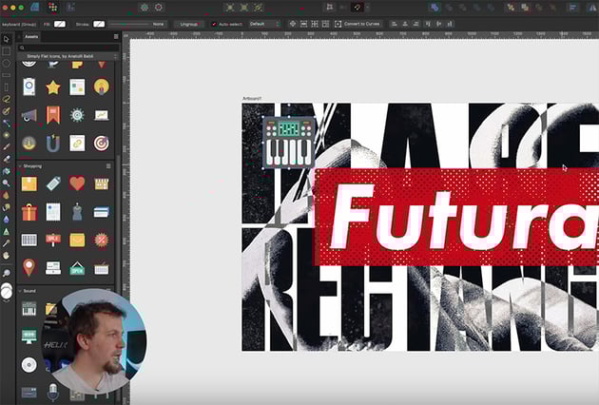The height and width of the screenshot is (405, 599).
Task: Collapse the Sound subcategory
Action: [20, 291]
